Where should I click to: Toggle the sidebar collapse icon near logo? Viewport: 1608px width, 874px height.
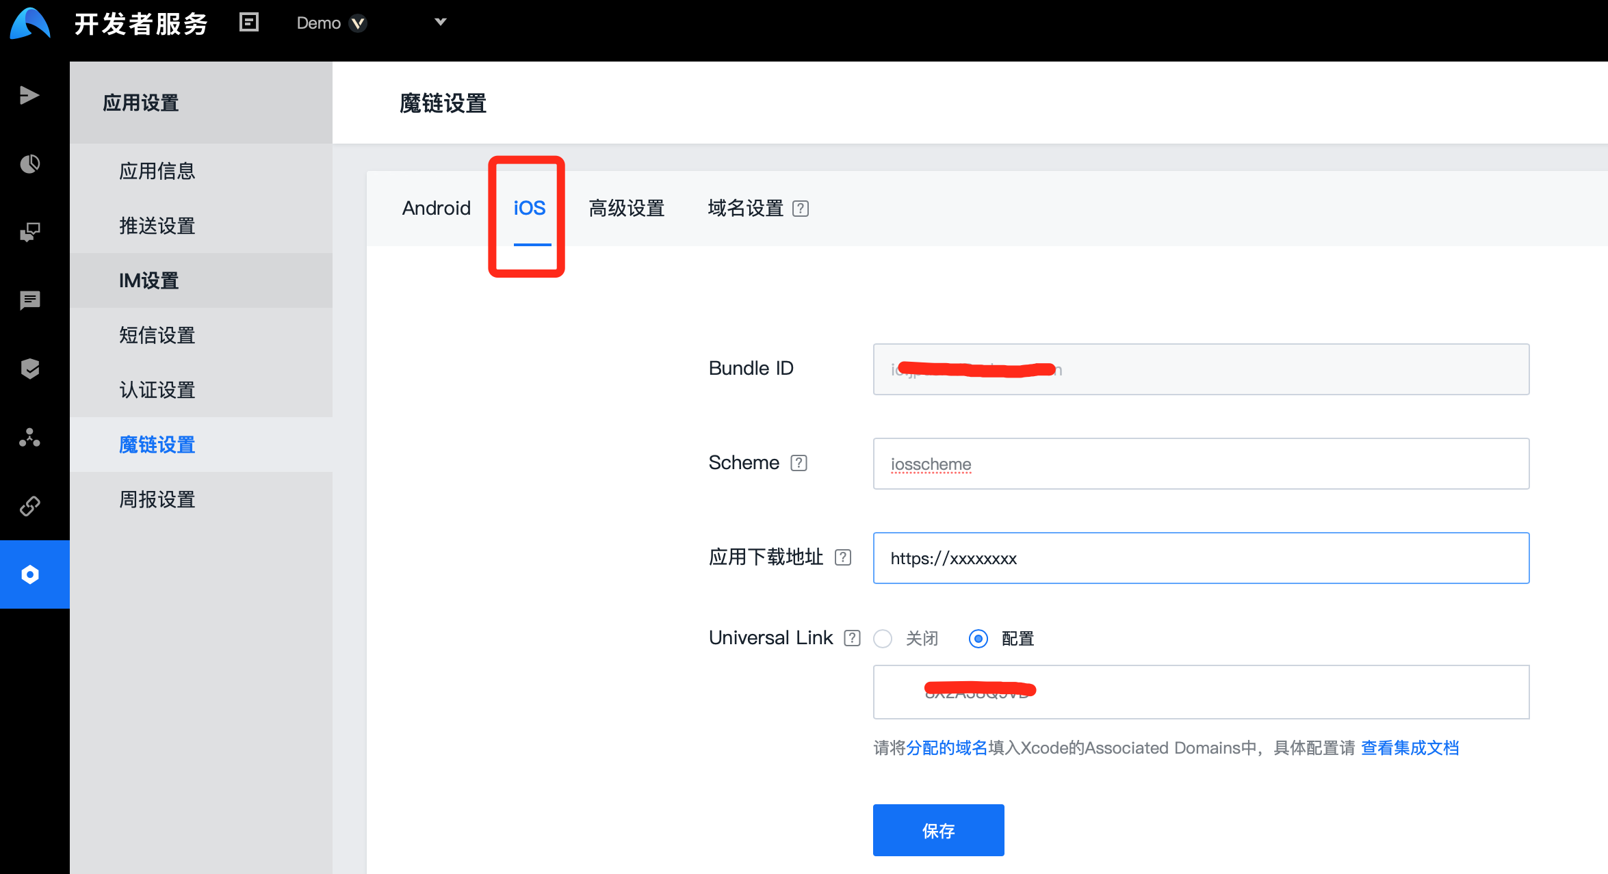tap(249, 23)
